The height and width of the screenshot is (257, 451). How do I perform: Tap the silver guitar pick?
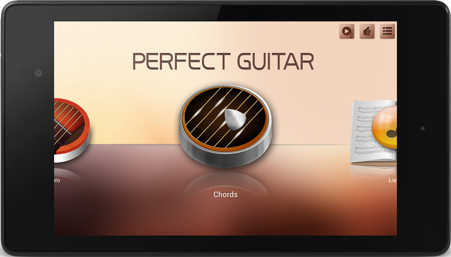click(x=235, y=119)
